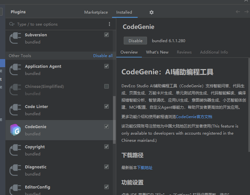250x195 pixels.
Task: Switch to the What's New tab
Action: click(x=157, y=52)
